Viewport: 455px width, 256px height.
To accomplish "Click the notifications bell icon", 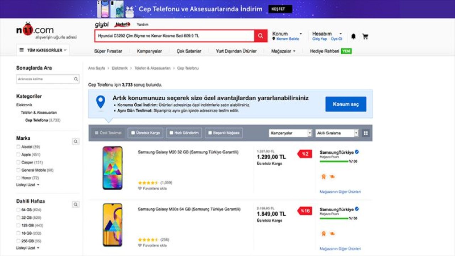I will click(353, 36).
